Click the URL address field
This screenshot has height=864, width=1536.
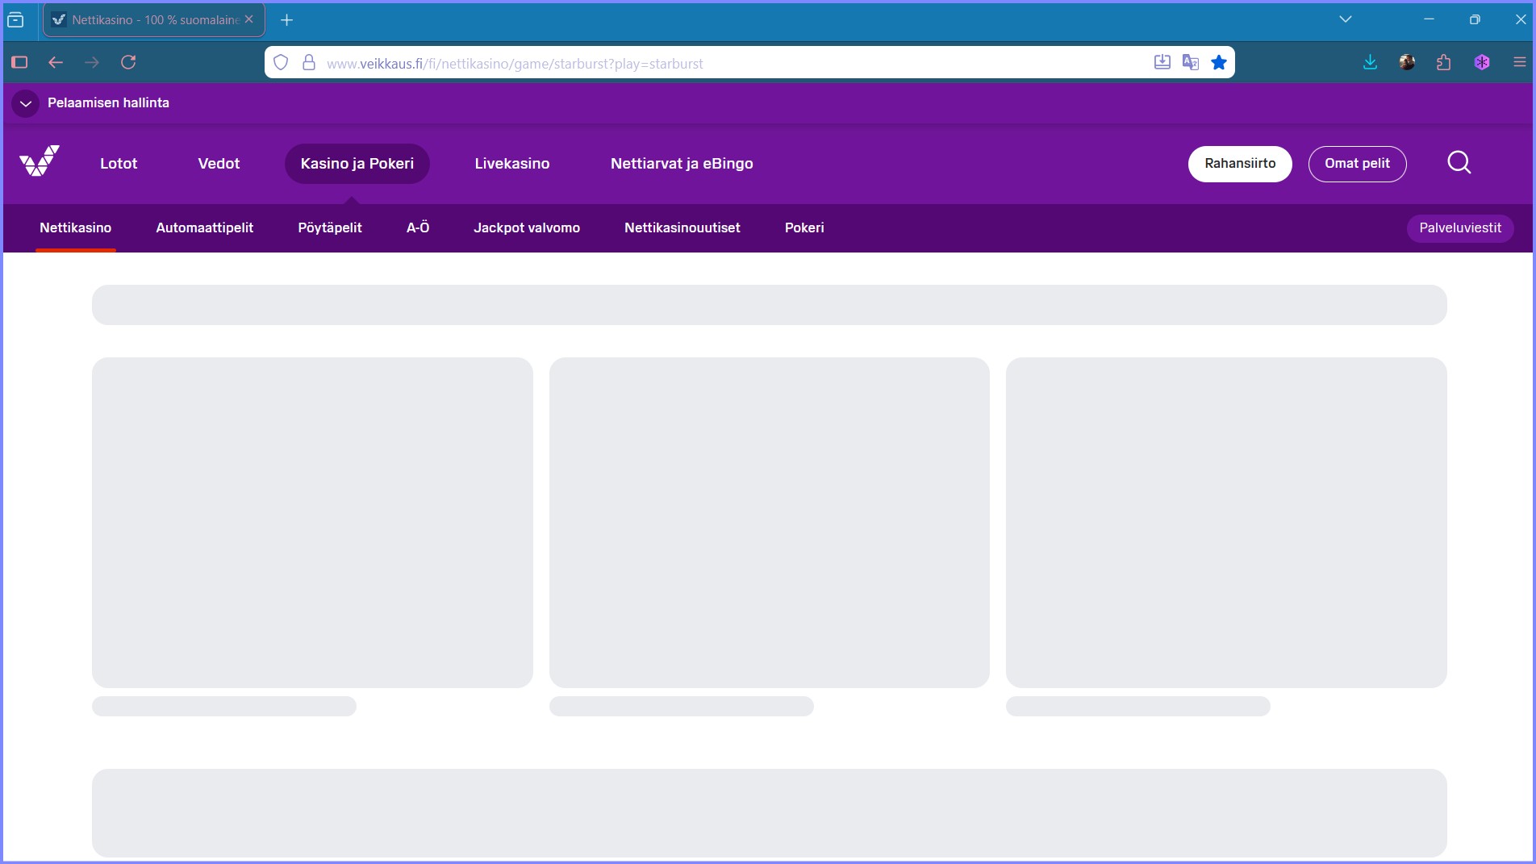coord(726,64)
